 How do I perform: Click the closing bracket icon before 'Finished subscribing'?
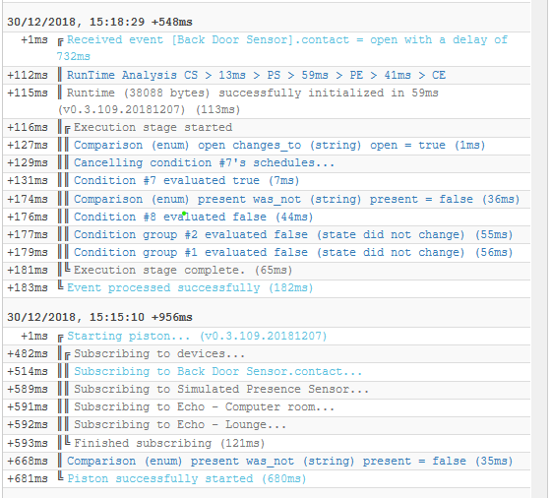coord(68,442)
